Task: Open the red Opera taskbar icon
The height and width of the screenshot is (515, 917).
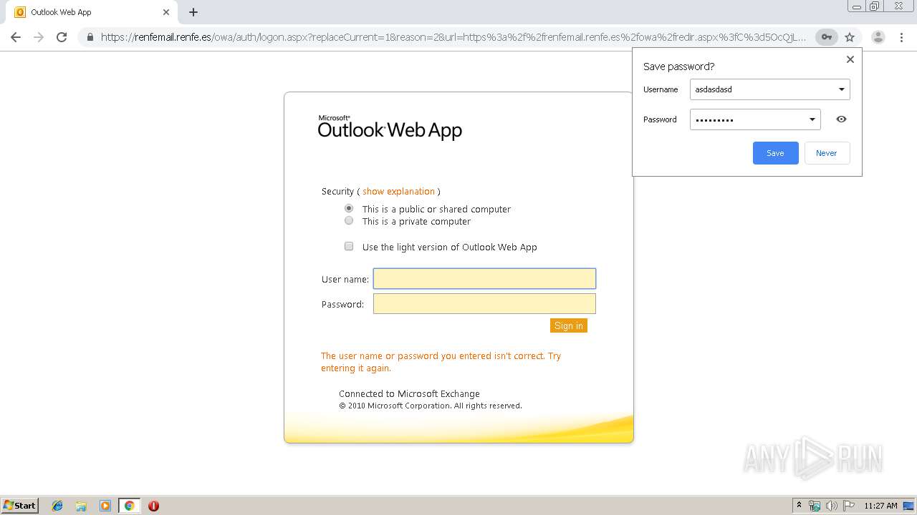Action: tap(153, 506)
